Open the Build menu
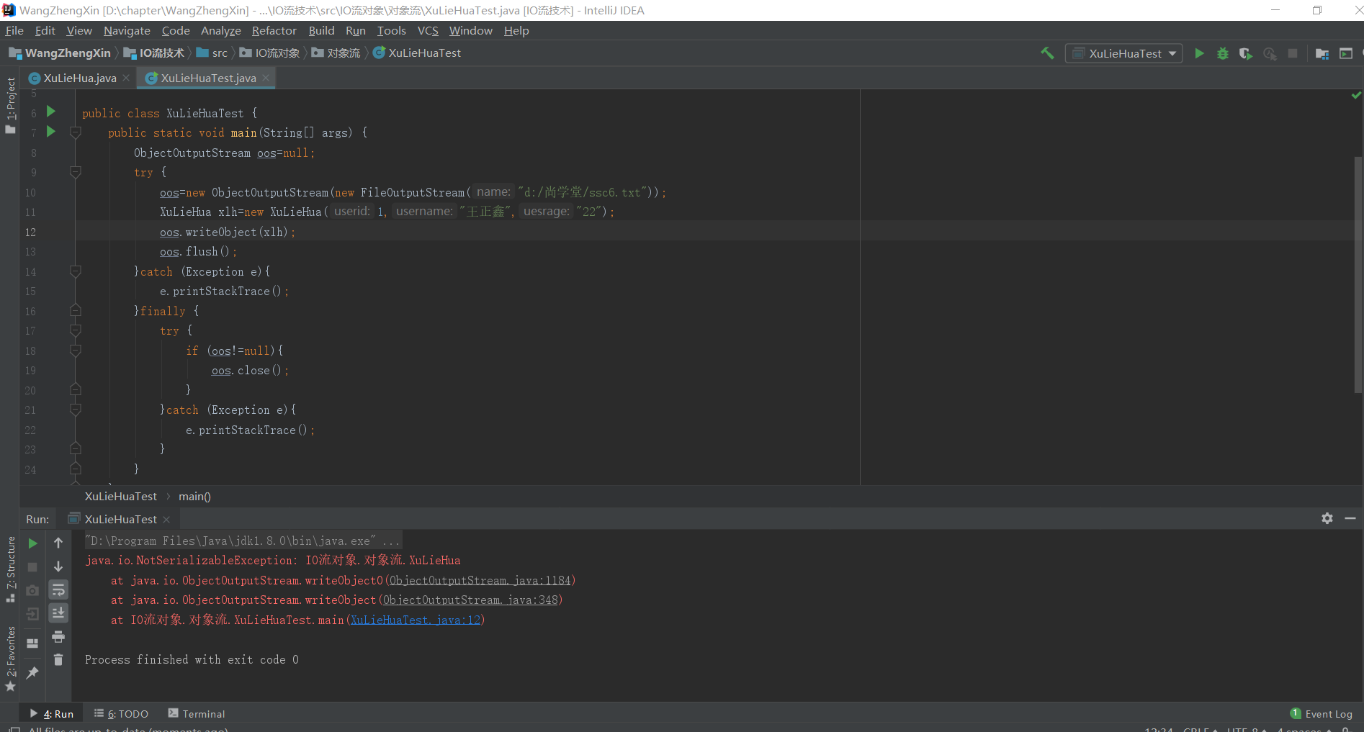The width and height of the screenshot is (1364, 732). (x=321, y=30)
